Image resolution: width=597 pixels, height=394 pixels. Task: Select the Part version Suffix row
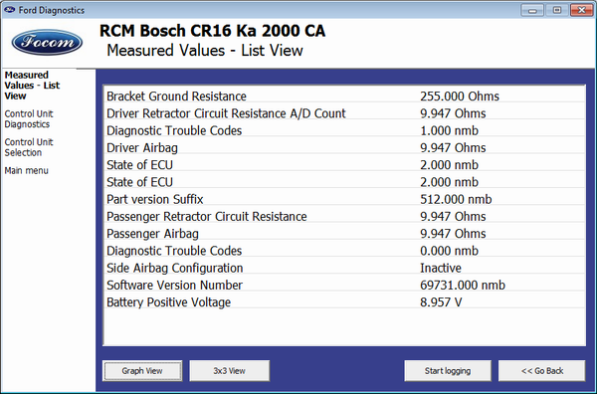tap(344, 199)
